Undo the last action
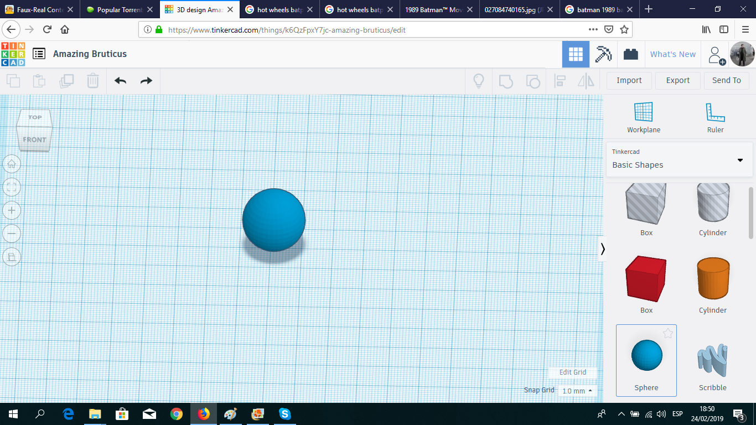Viewport: 756px width, 425px height. click(x=120, y=81)
